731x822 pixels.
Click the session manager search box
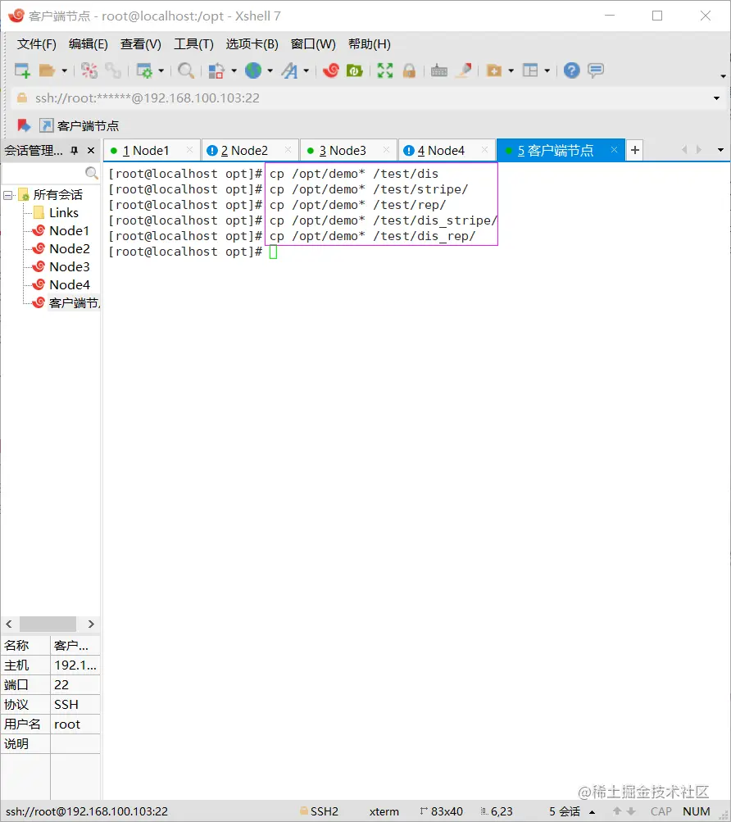[50, 172]
